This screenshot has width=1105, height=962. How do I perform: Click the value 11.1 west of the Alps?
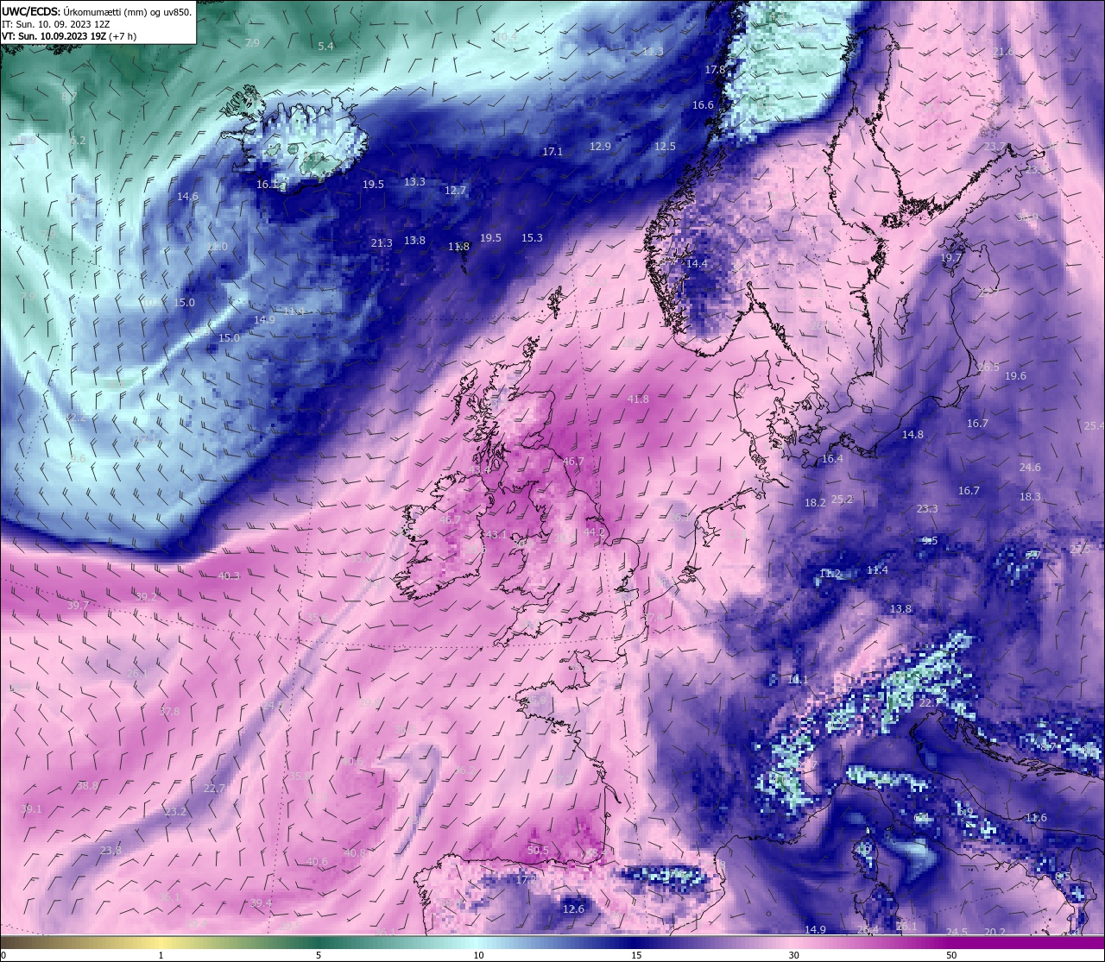pyautogui.click(x=799, y=680)
